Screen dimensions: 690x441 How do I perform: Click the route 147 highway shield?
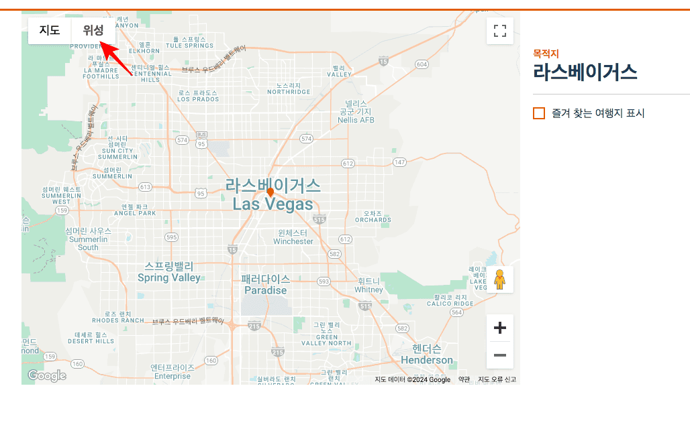pos(399,162)
